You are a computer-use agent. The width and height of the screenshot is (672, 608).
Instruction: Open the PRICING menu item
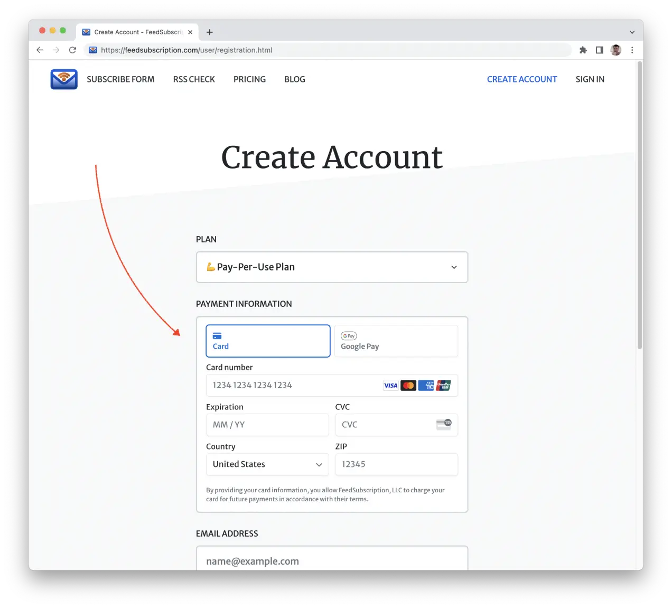[x=249, y=79]
